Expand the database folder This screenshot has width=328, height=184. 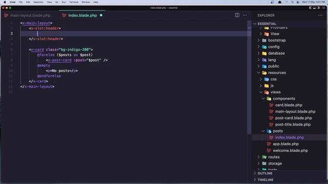coord(258,53)
